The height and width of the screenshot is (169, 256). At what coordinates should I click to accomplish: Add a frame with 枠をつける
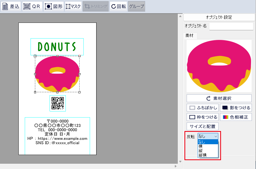[203, 117]
